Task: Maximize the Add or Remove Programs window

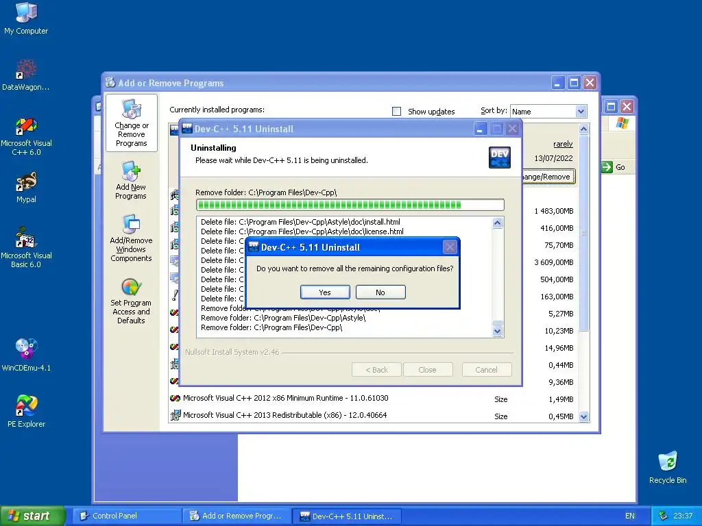Action: [574, 82]
